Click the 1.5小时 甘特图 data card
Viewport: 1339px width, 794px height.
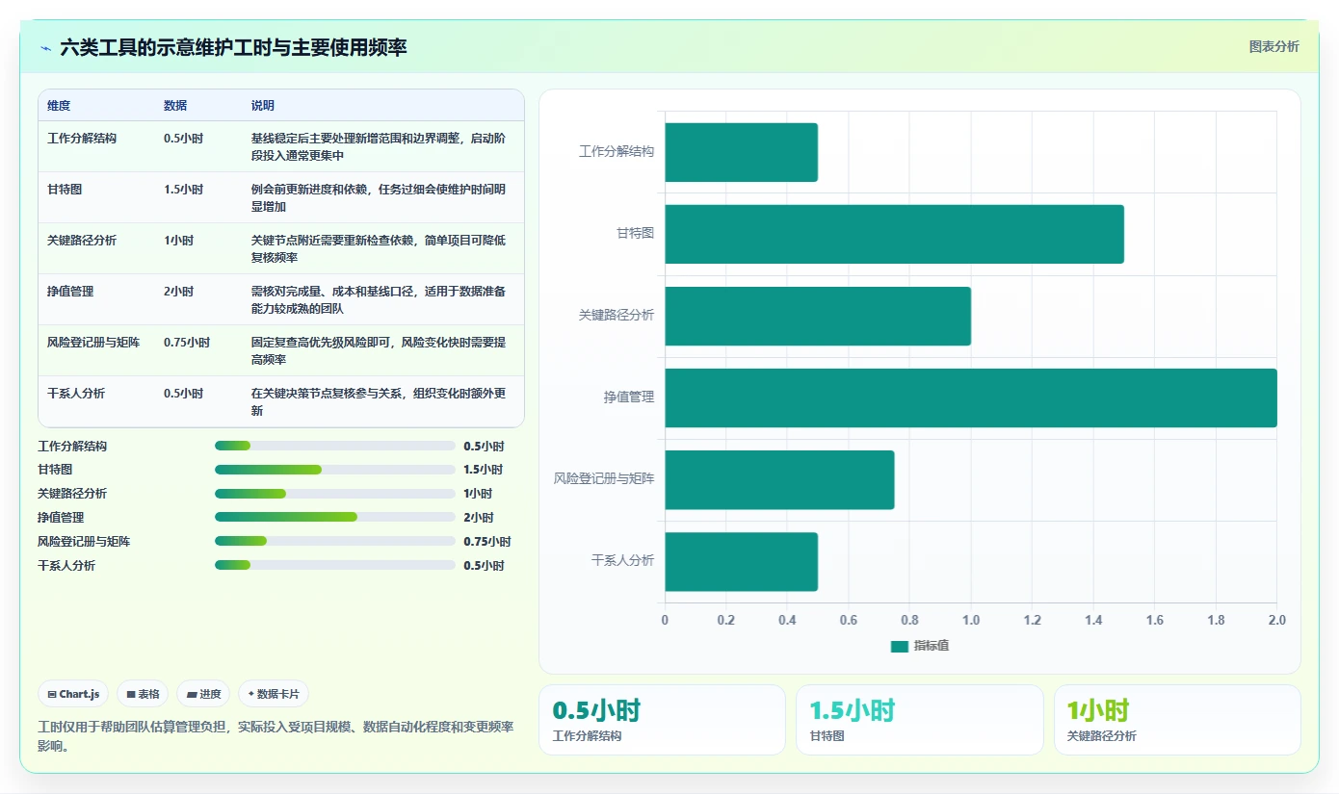pos(919,720)
